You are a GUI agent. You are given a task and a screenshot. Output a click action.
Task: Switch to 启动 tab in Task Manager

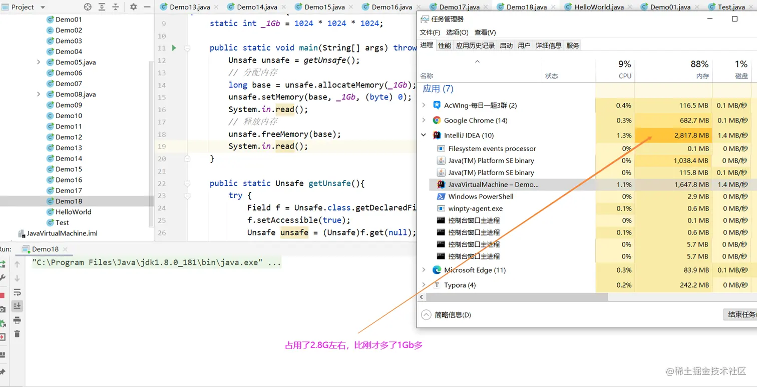point(506,45)
